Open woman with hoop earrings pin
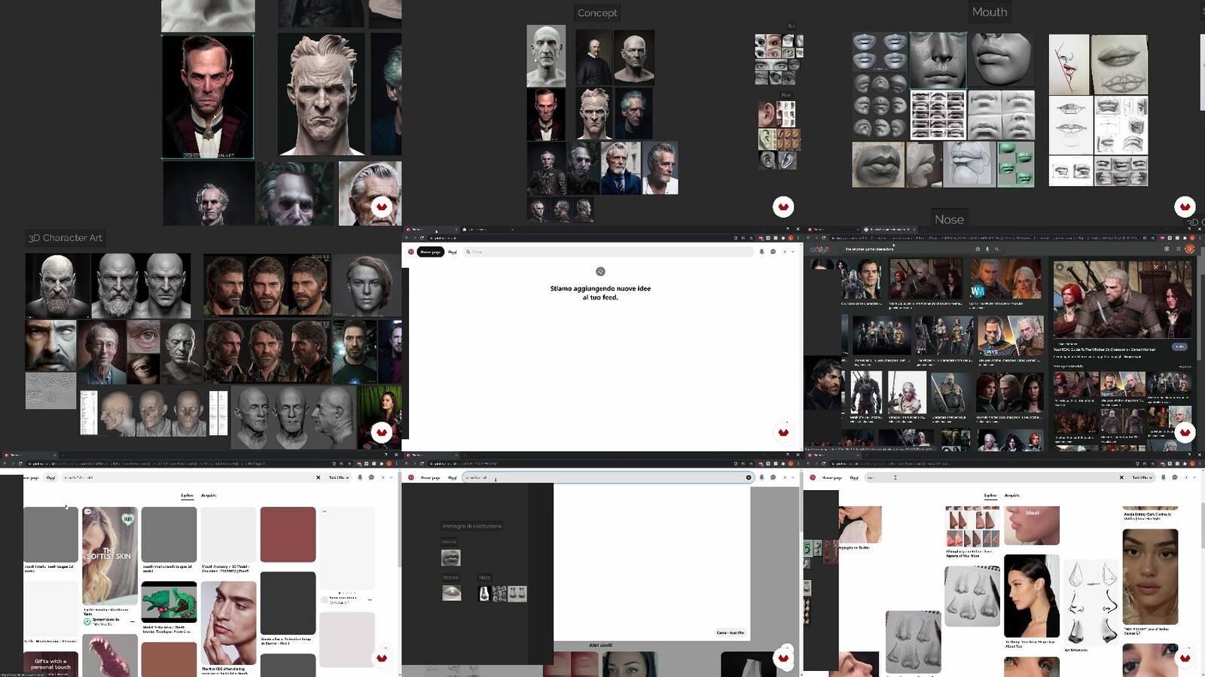Viewport: 1205px width, 677px height. pyautogui.click(x=1032, y=596)
